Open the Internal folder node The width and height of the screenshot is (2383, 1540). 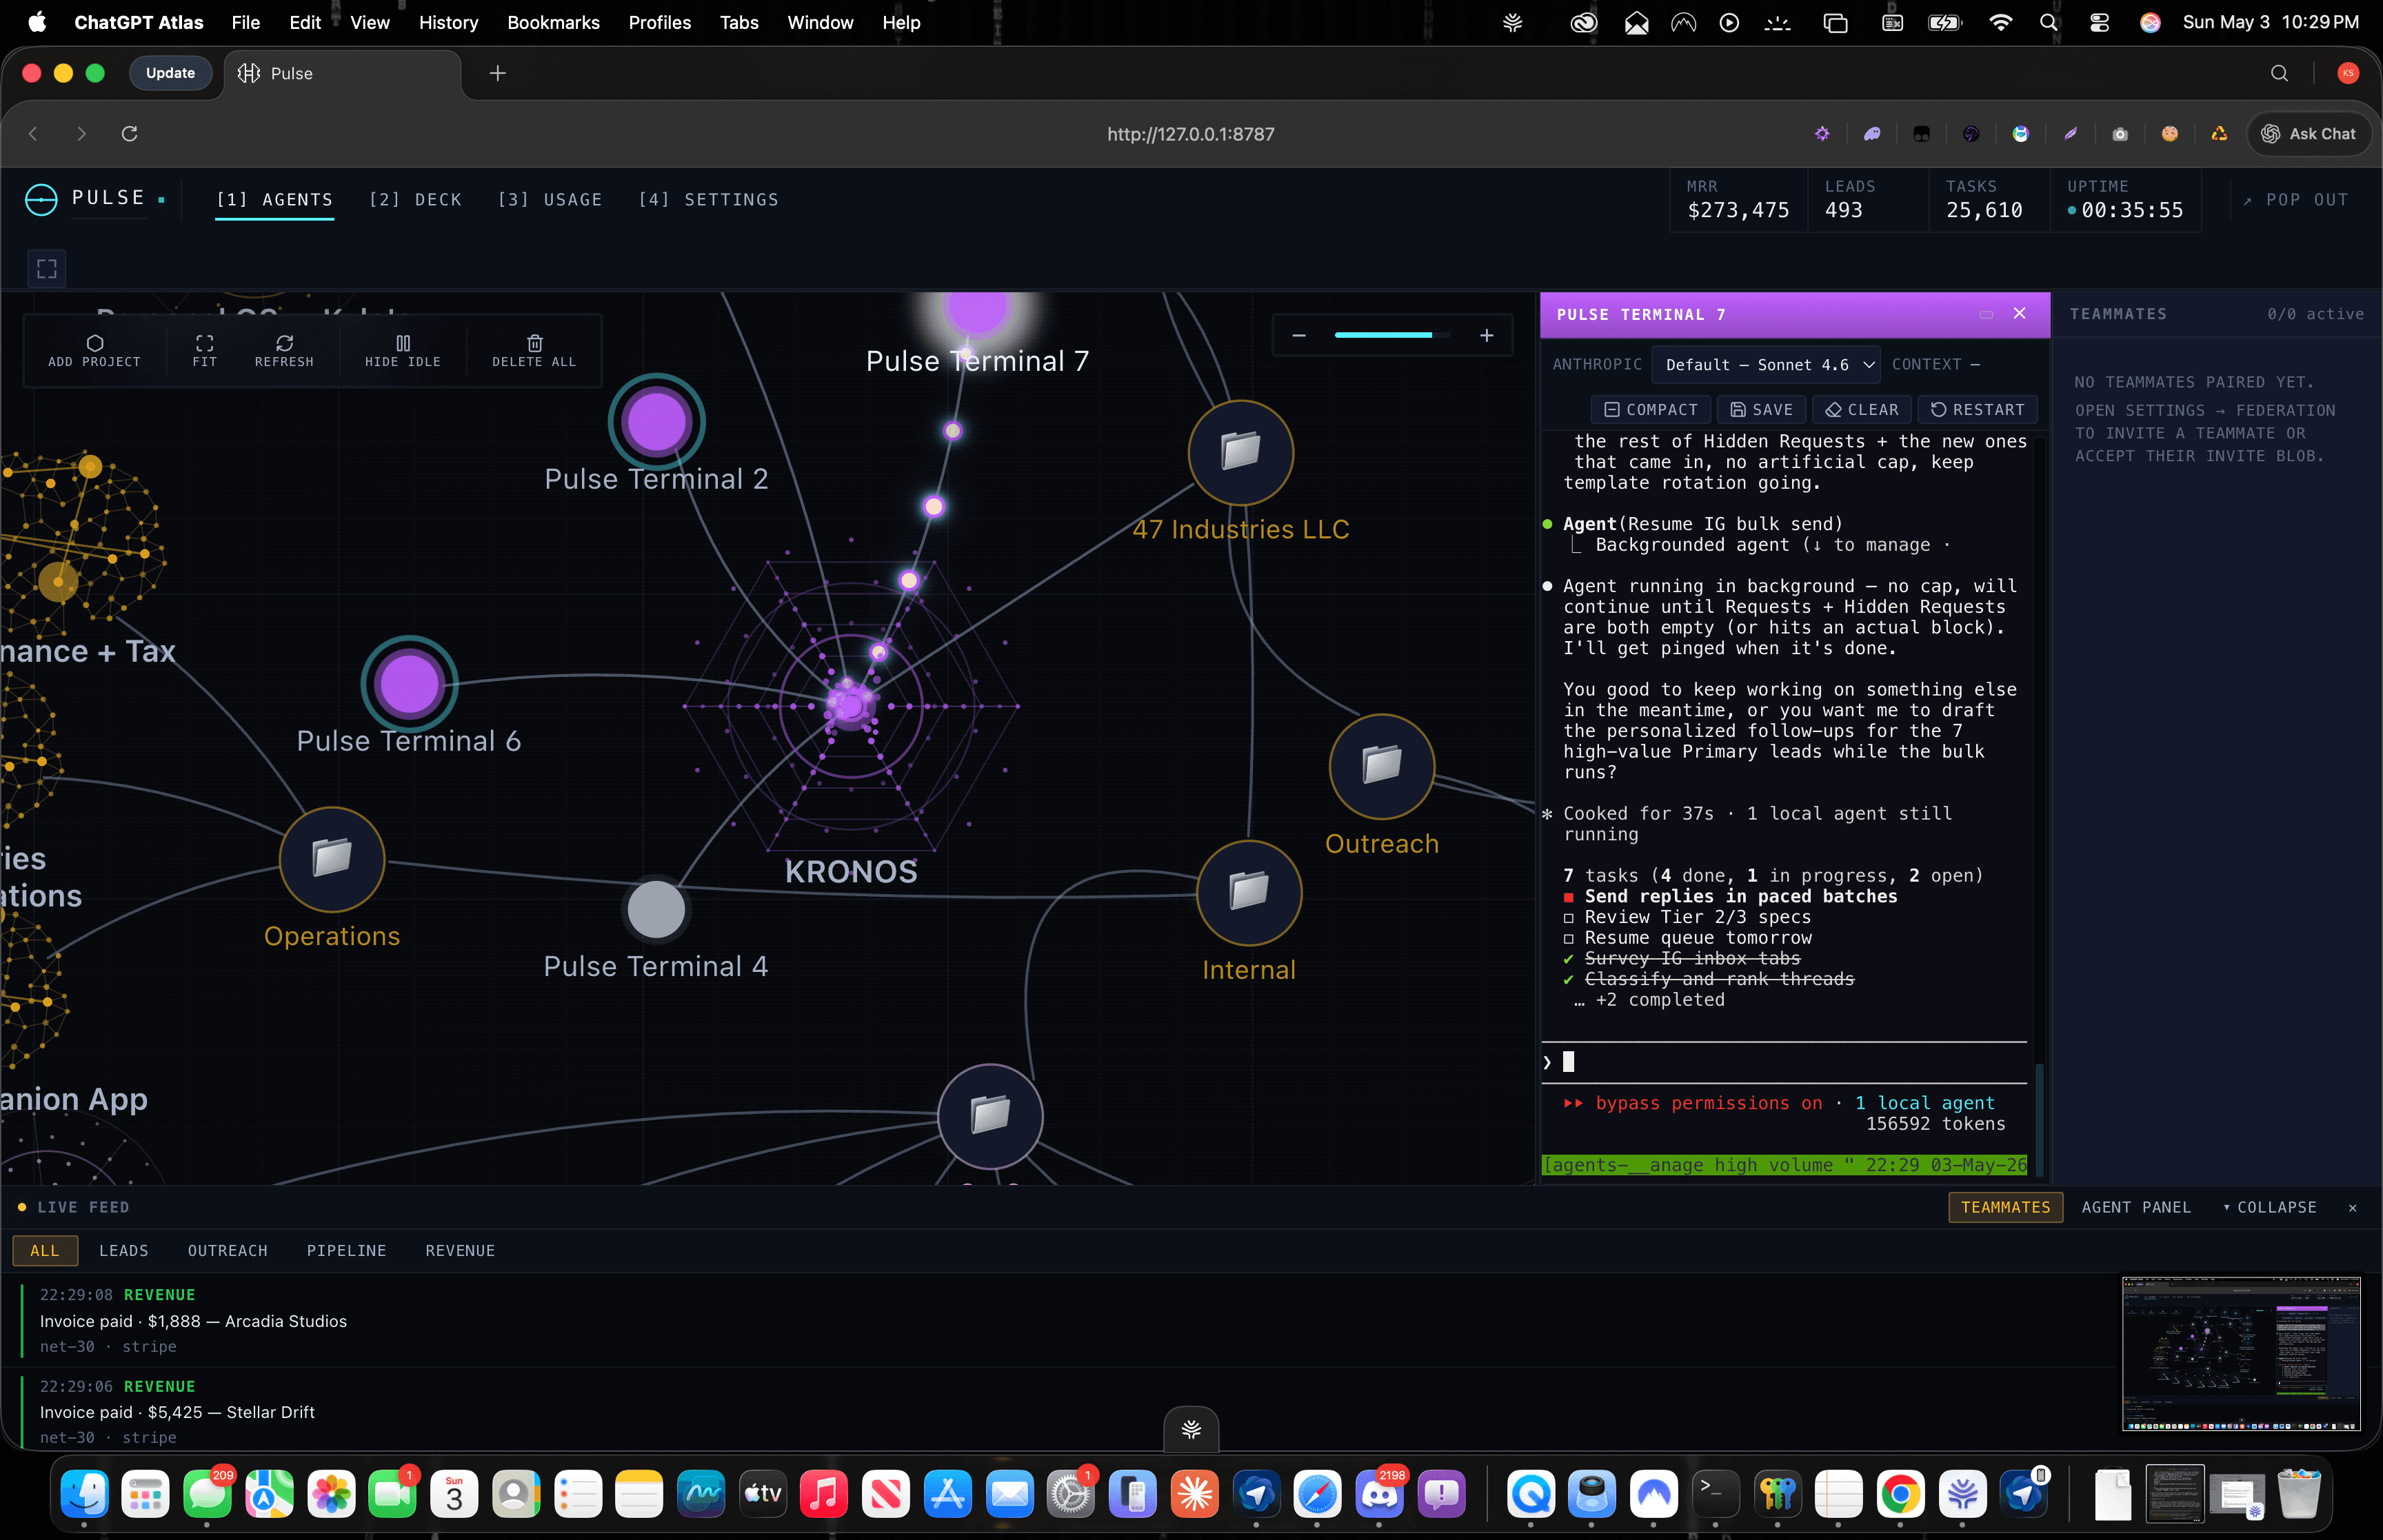[1248, 892]
